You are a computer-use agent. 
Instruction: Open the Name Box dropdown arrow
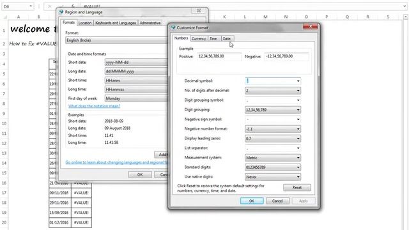(31, 6)
